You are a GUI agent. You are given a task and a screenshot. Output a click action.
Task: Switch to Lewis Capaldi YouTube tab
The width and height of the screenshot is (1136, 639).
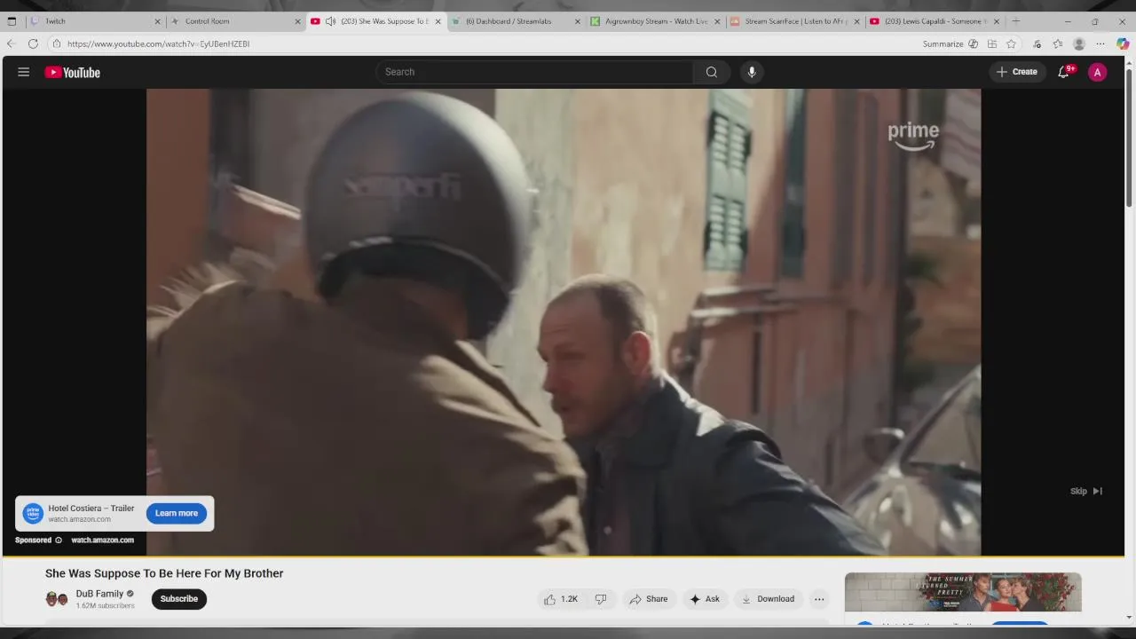point(934,21)
